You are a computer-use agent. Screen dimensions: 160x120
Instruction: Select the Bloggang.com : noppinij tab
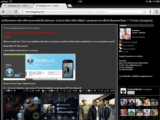50,6
